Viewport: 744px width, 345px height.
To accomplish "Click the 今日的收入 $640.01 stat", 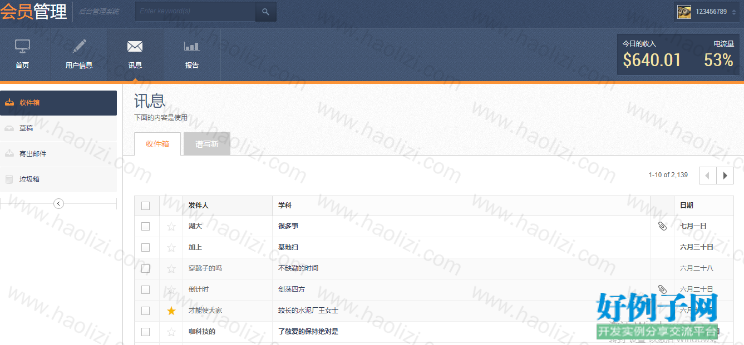I will coord(652,54).
